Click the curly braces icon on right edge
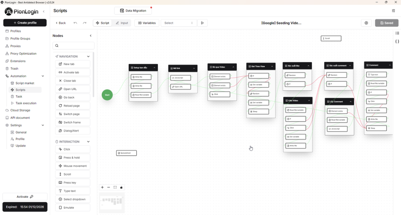 [397, 41]
